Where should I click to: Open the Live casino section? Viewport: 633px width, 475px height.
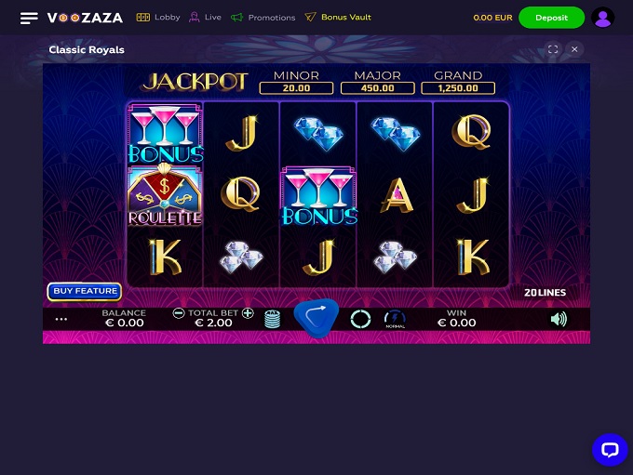tap(205, 18)
